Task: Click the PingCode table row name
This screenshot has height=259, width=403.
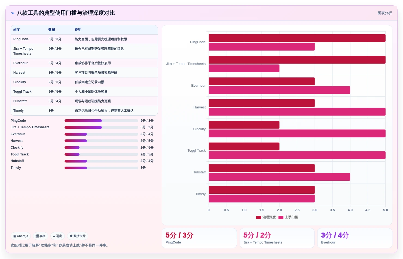Action: click(21, 39)
